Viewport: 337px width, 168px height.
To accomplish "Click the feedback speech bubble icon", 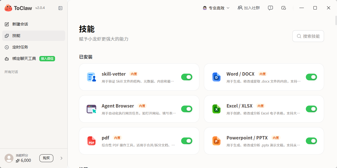I will [x=270, y=8].
